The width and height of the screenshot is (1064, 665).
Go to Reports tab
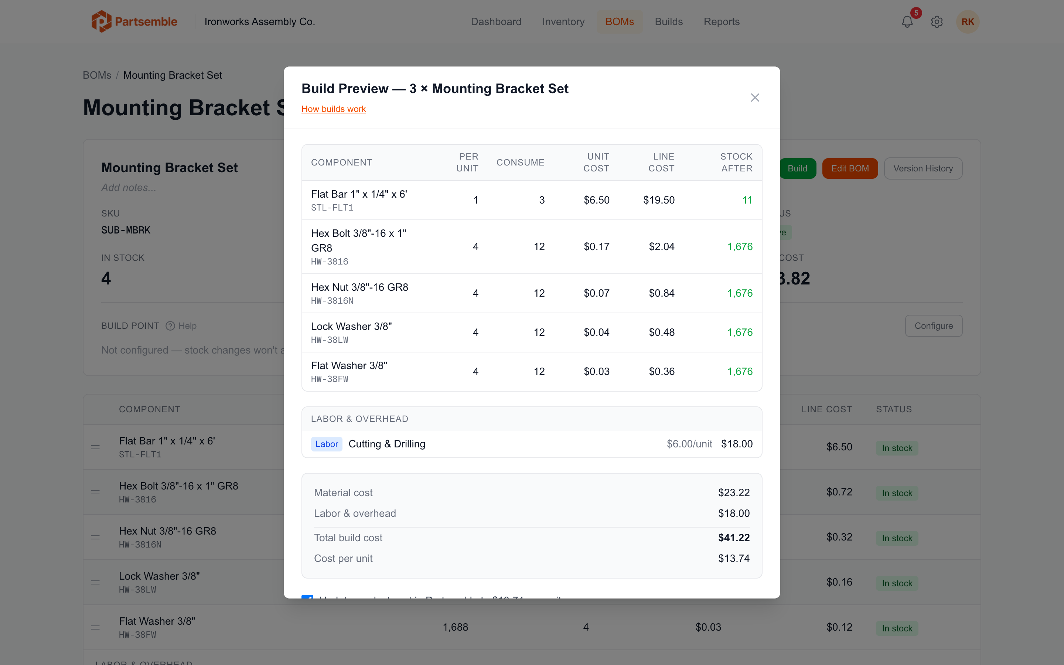722,21
